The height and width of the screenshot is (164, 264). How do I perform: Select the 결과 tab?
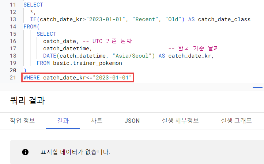(x=63, y=121)
